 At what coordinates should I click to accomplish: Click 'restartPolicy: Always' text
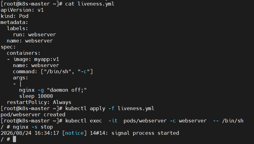coord(39,102)
